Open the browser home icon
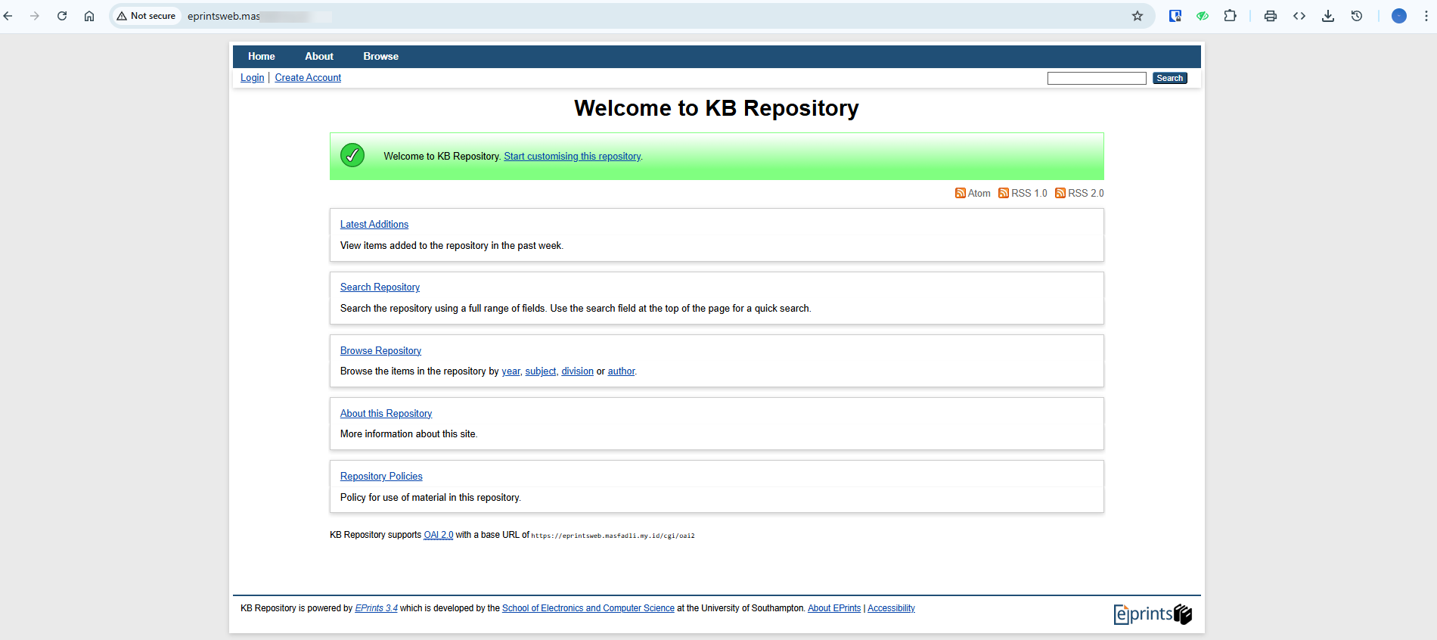Viewport: 1437px width, 640px height. coord(89,16)
